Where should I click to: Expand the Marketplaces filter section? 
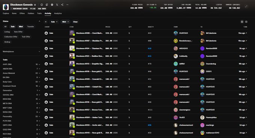[x=39, y=51]
